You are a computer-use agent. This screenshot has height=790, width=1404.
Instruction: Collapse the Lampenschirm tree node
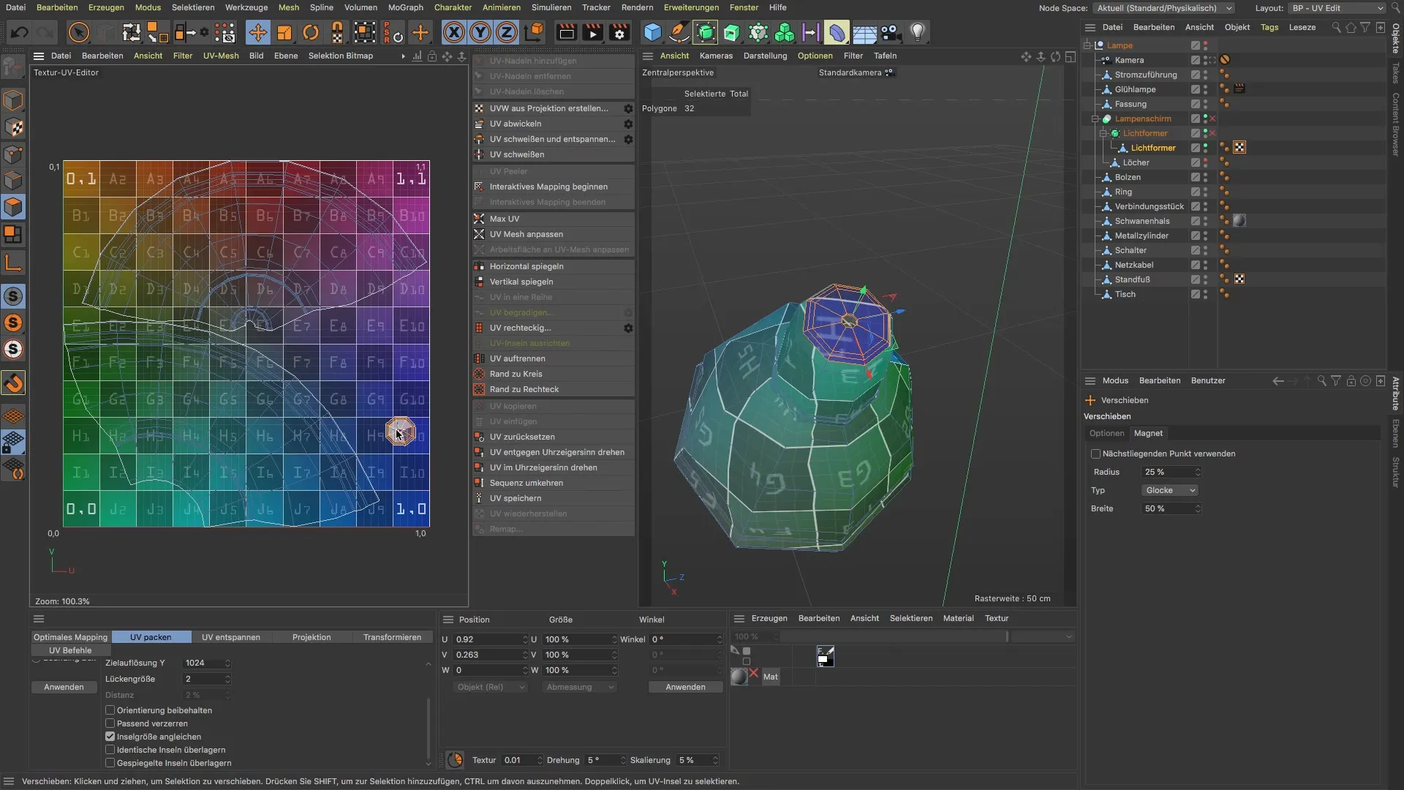click(1095, 118)
